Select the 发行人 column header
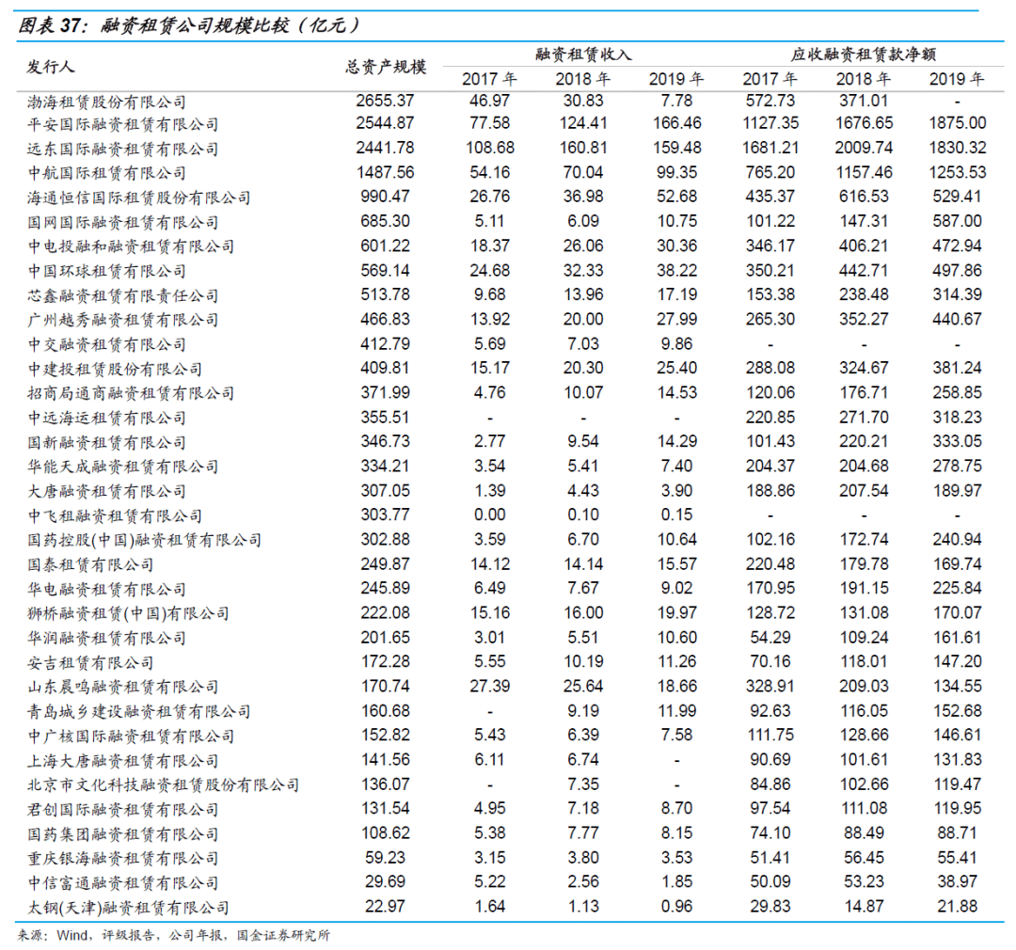1016x950 pixels. click(51, 67)
